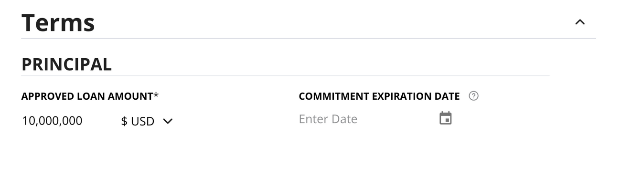Expand the currency list via the down arrow
The image size is (621, 177).
167,121
